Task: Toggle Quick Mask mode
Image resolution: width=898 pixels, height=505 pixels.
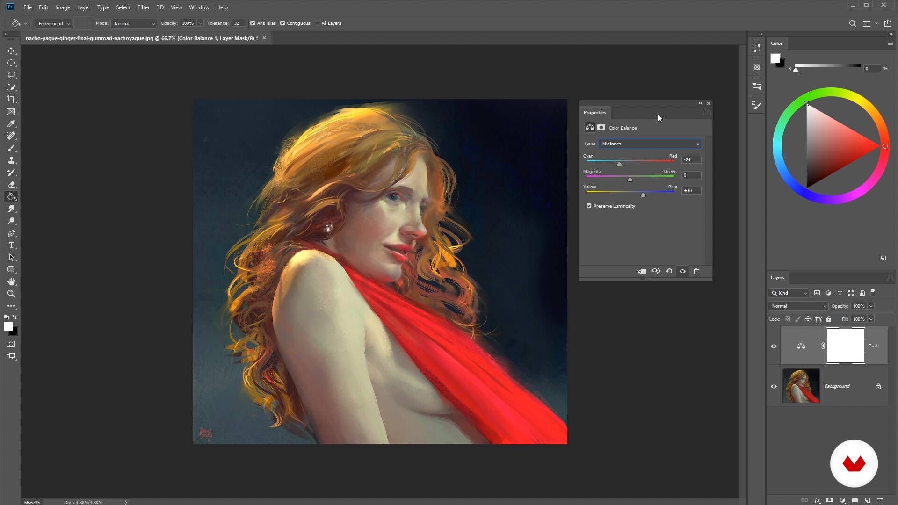Action: click(x=11, y=344)
